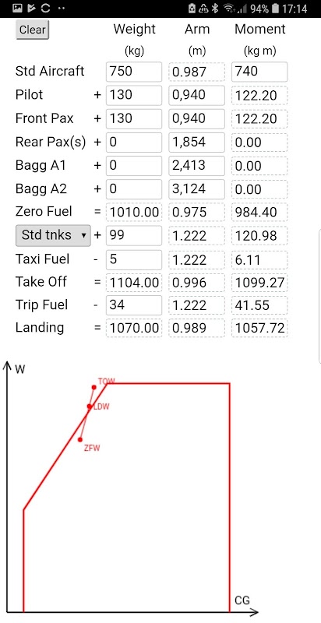Tap the TOW point on the chart

pos(93,387)
